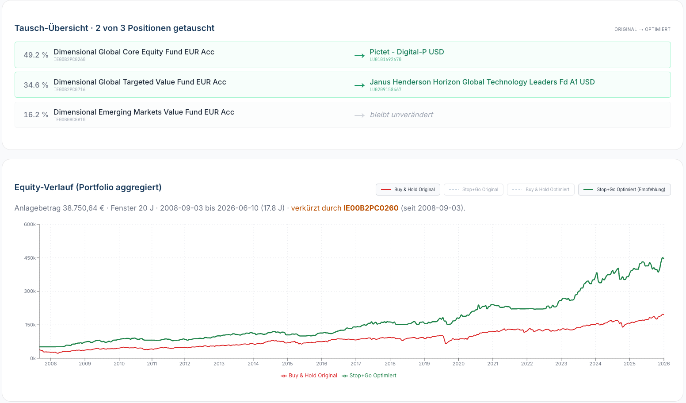This screenshot has height=403, width=686.
Task: Click ISIN IE00B2PC0716 under the Targeted Value Fund name
Action: [x=69, y=89]
